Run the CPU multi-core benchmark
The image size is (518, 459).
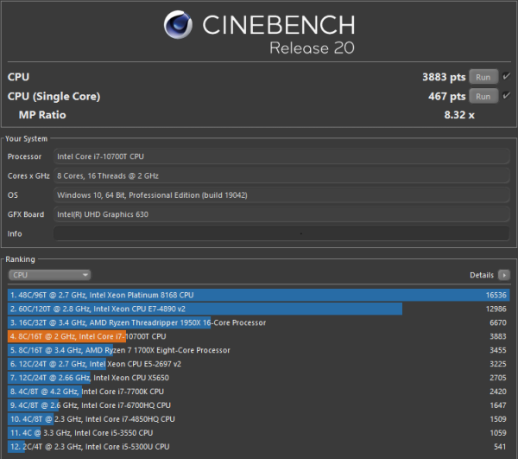[483, 78]
